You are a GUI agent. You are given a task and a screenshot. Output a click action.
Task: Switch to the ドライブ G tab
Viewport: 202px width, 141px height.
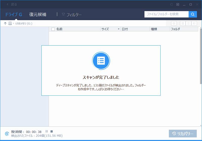coord(14,14)
